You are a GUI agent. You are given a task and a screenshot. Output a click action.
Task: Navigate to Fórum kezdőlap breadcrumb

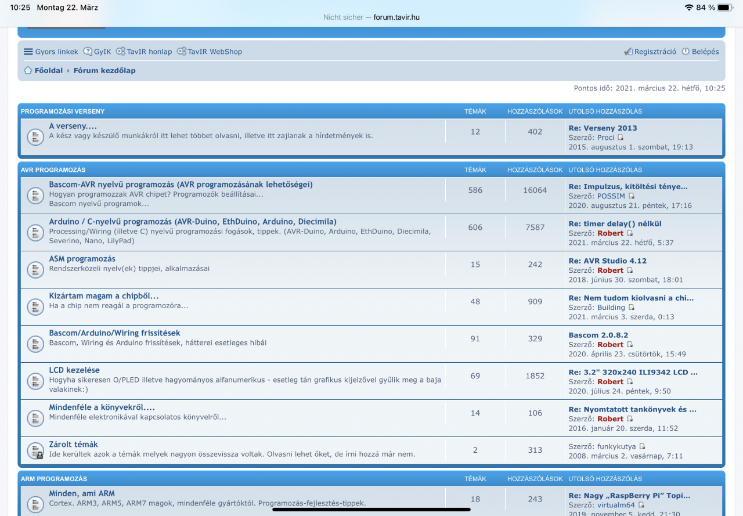[104, 70]
